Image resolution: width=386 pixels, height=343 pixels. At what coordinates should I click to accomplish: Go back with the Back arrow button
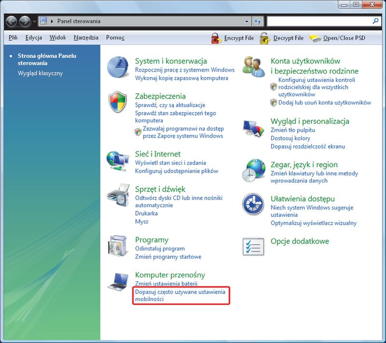click(11, 21)
